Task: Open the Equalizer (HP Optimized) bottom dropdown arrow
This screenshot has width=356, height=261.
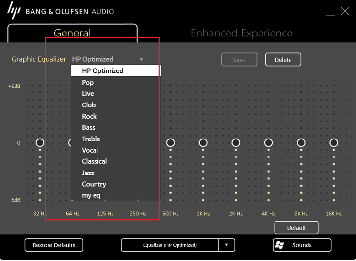Action: coord(227,245)
